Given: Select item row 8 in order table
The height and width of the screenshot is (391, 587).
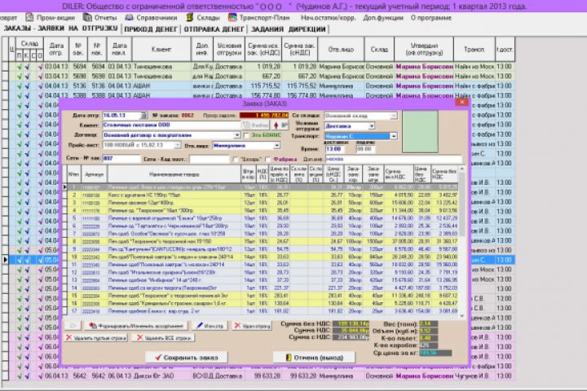Looking at the screenshot, I should pyautogui.click(x=262, y=241).
